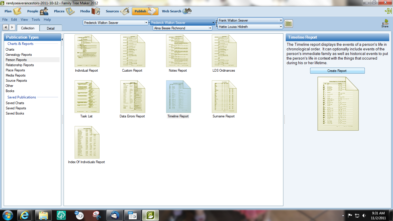This screenshot has width=393, height=221.
Task: Click the yellow index list icon beside pedigree
Action: pos(289,24)
